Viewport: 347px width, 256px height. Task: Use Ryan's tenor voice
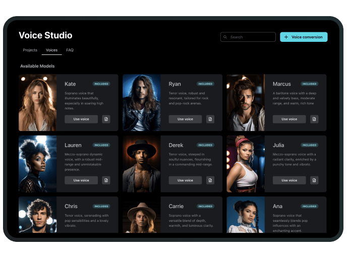click(x=185, y=119)
